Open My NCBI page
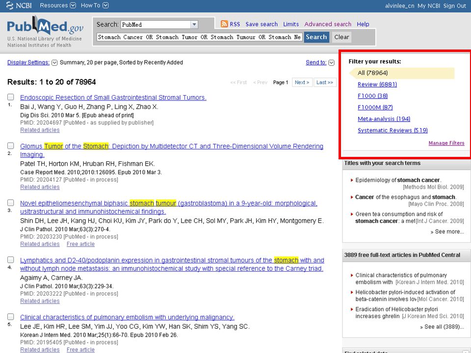Screen dimensions: 471x353 pos(429,6)
